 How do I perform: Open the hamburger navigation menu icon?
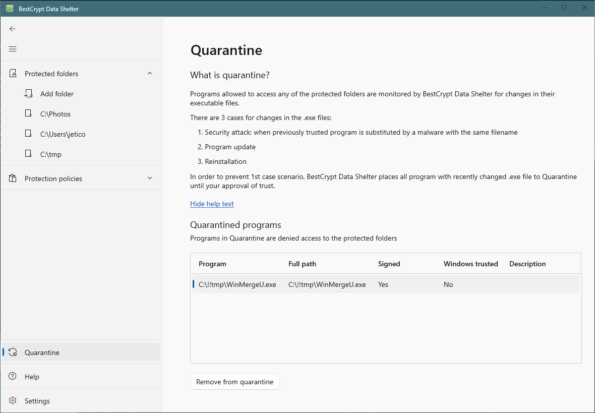click(x=13, y=49)
